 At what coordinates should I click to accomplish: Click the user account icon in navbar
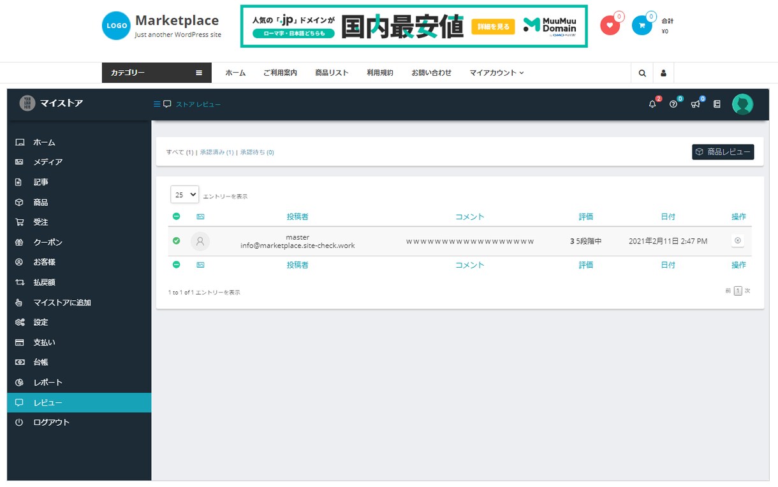click(663, 73)
